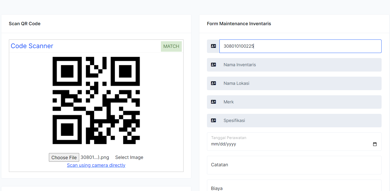Focus the inventory code field 308010100225
Viewport: 390px width, 191px height.
click(300, 46)
